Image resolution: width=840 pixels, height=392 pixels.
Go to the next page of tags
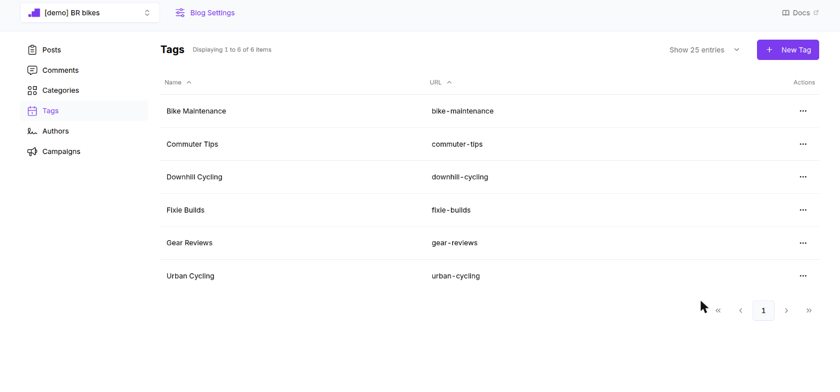[786, 311]
